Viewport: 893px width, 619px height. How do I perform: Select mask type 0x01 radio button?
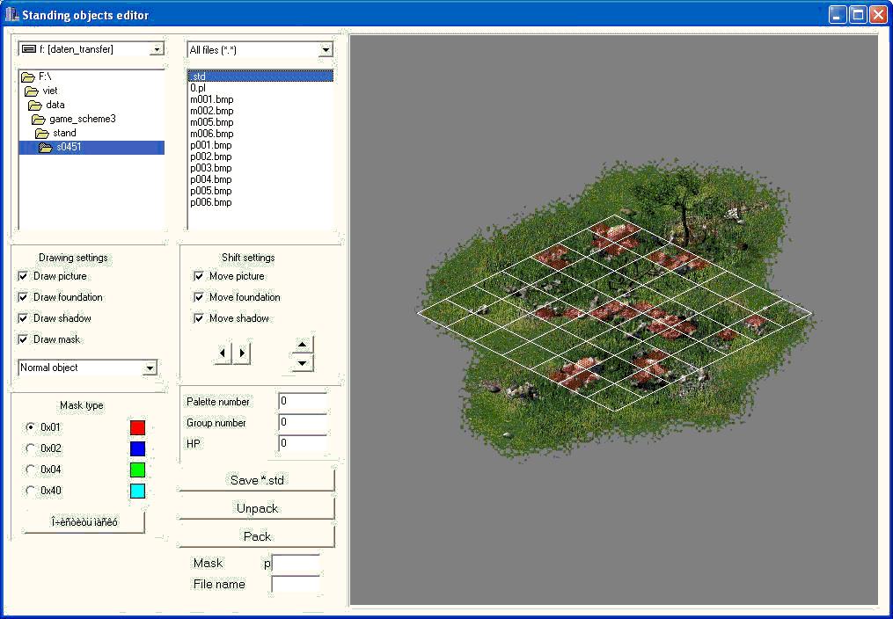[31, 427]
